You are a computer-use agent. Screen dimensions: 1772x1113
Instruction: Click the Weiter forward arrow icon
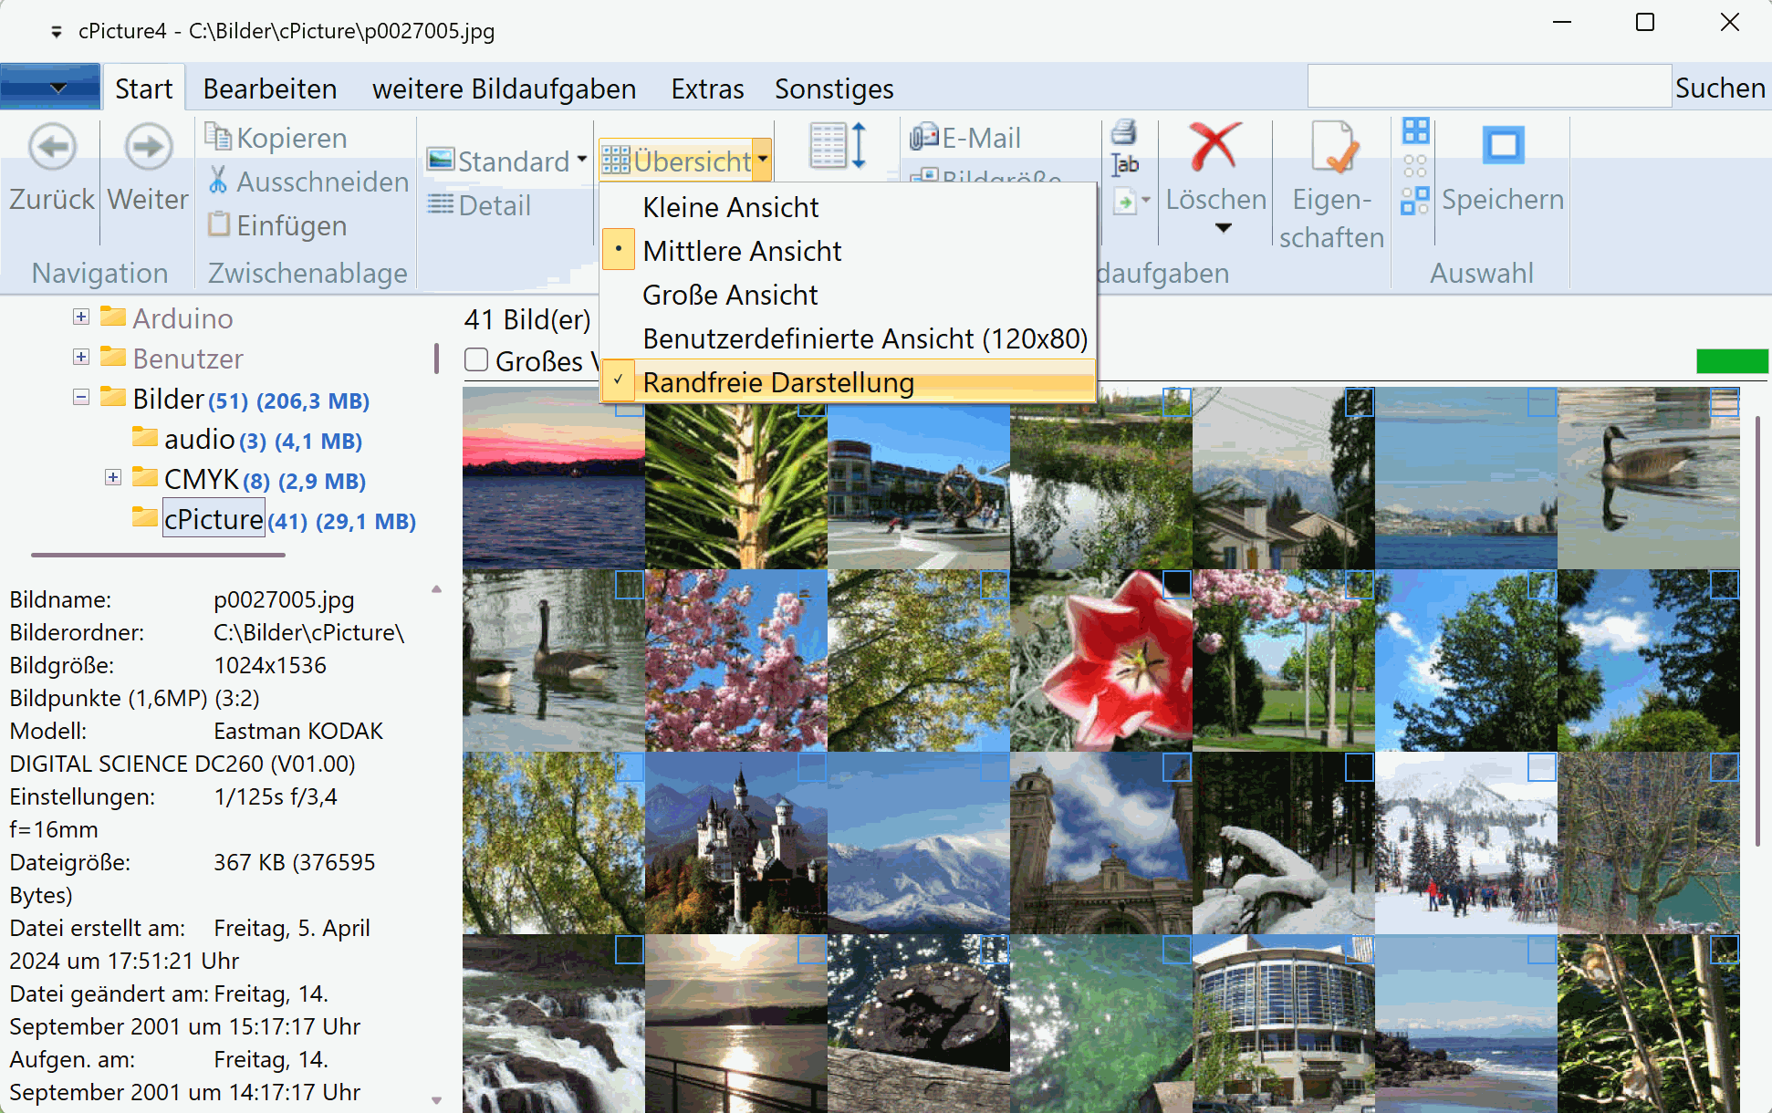pyautogui.click(x=148, y=147)
